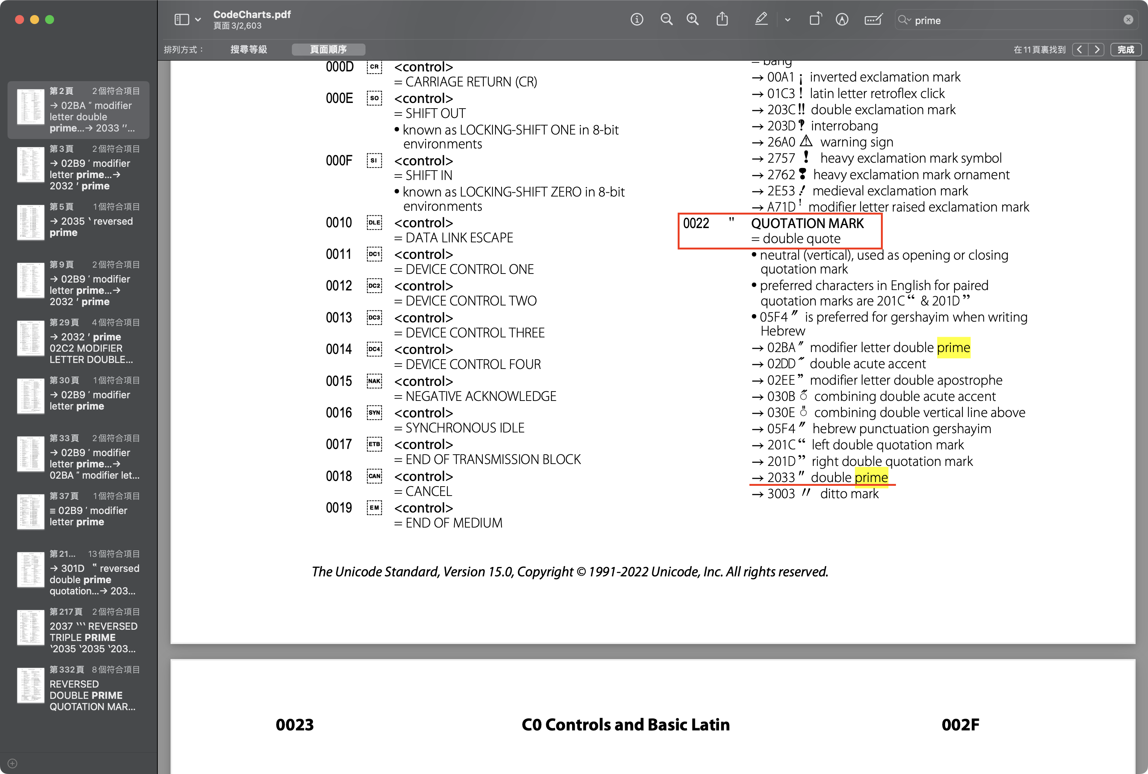Screen dimensions: 1148x774
Task: Go to the previous search match
Action: pos(1080,49)
